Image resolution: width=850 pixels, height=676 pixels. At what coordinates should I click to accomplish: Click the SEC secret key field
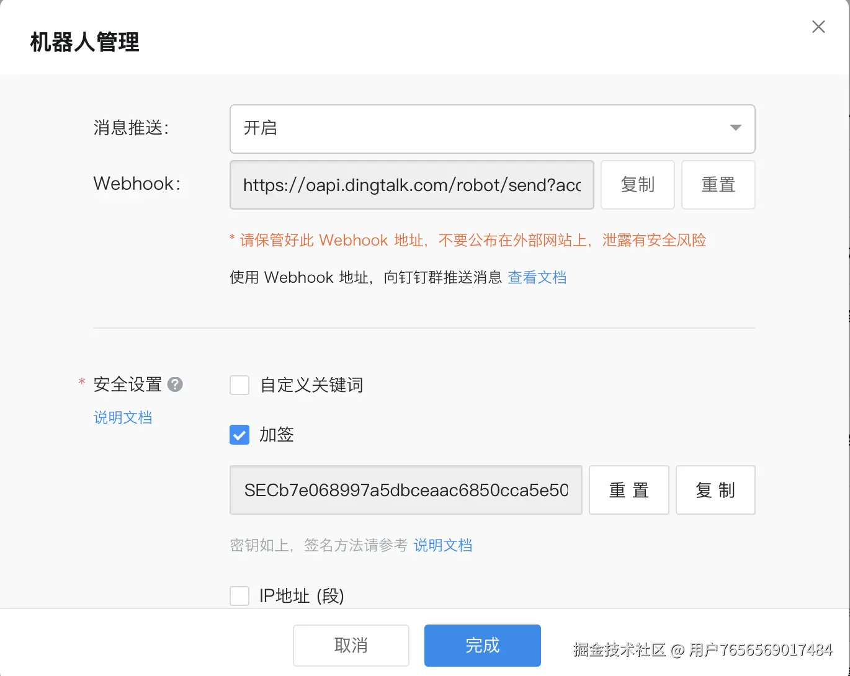[406, 490]
